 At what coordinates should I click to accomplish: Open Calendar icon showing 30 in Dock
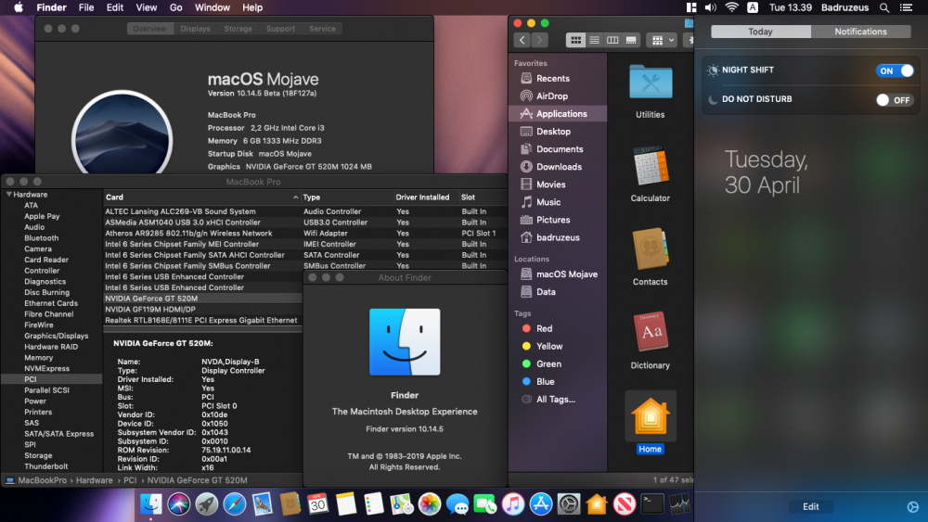coord(317,503)
